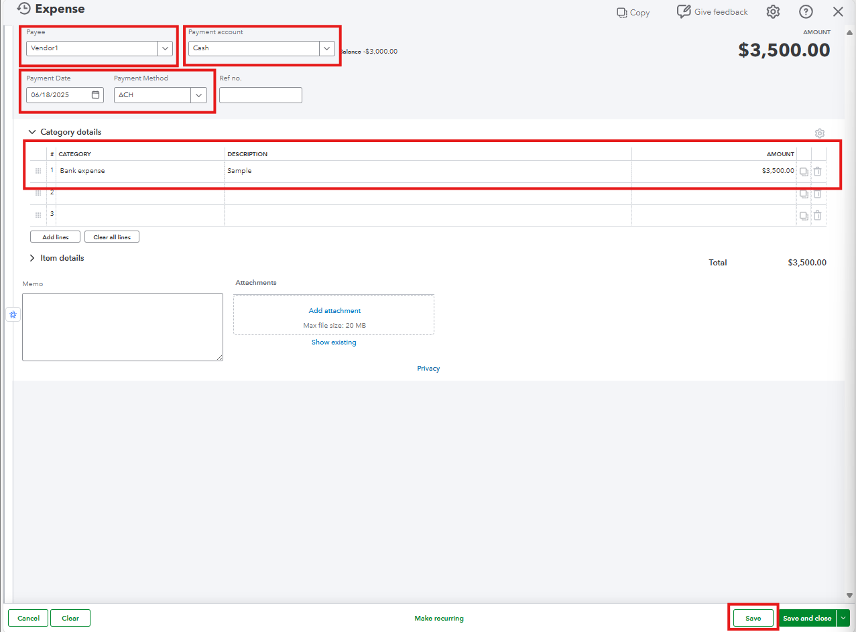Screen dimensions: 856x632
Task: Select the Sample description cell
Action: point(428,171)
